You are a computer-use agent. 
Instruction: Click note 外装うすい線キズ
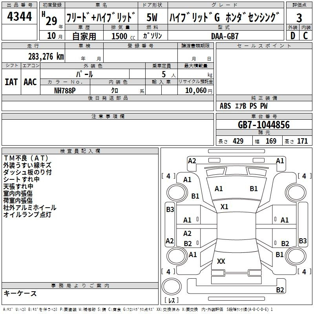[27, 165]
